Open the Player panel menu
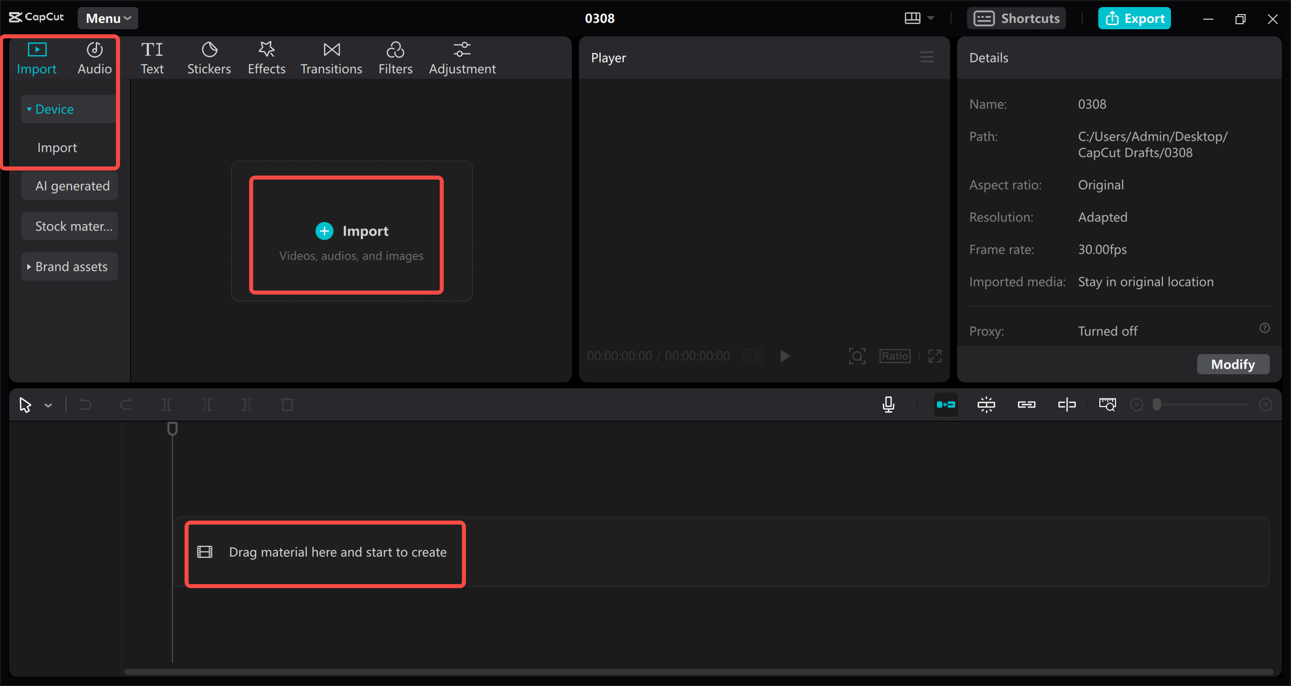The height and width of the screenshot is (686, 1291). click(927, 58)
